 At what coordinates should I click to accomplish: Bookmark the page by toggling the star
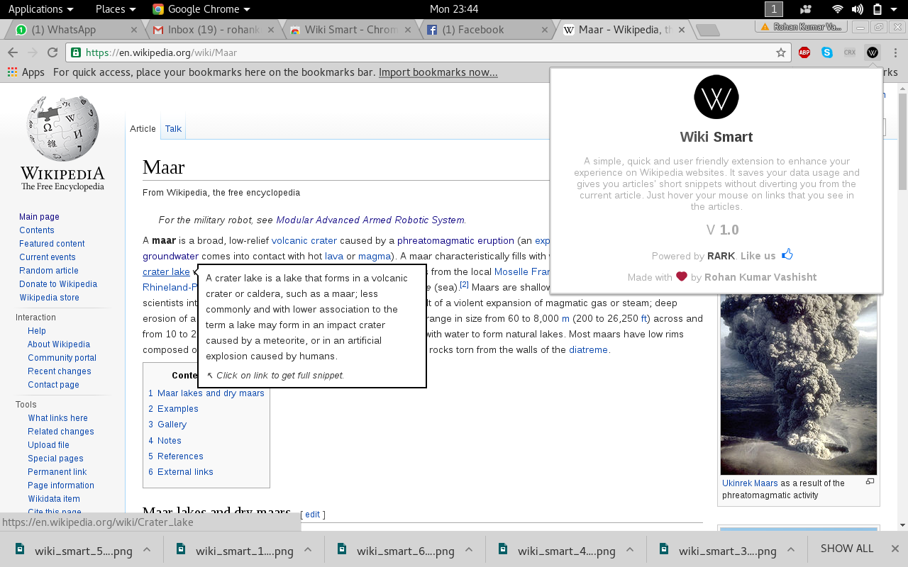pyautogui.click(x=780, y=52)
